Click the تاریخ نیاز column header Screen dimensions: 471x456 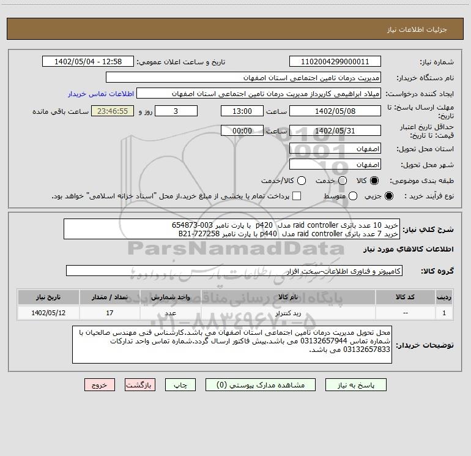tap(48, 297)
